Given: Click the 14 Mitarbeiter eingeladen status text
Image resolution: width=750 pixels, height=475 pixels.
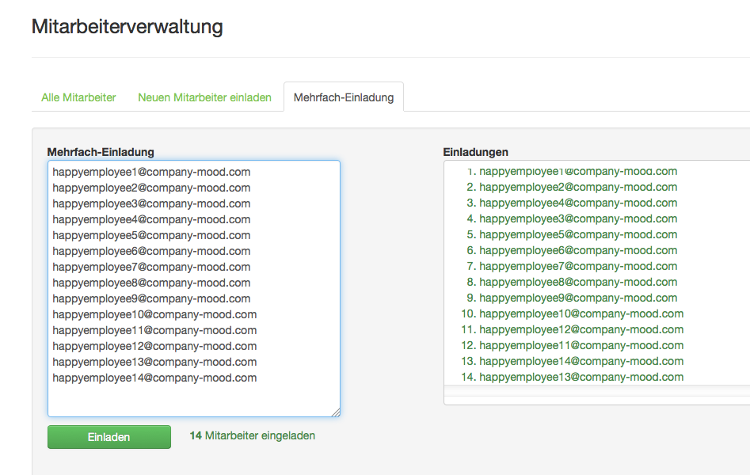Looking at the screenshot, I should click(x=253, y=435).
